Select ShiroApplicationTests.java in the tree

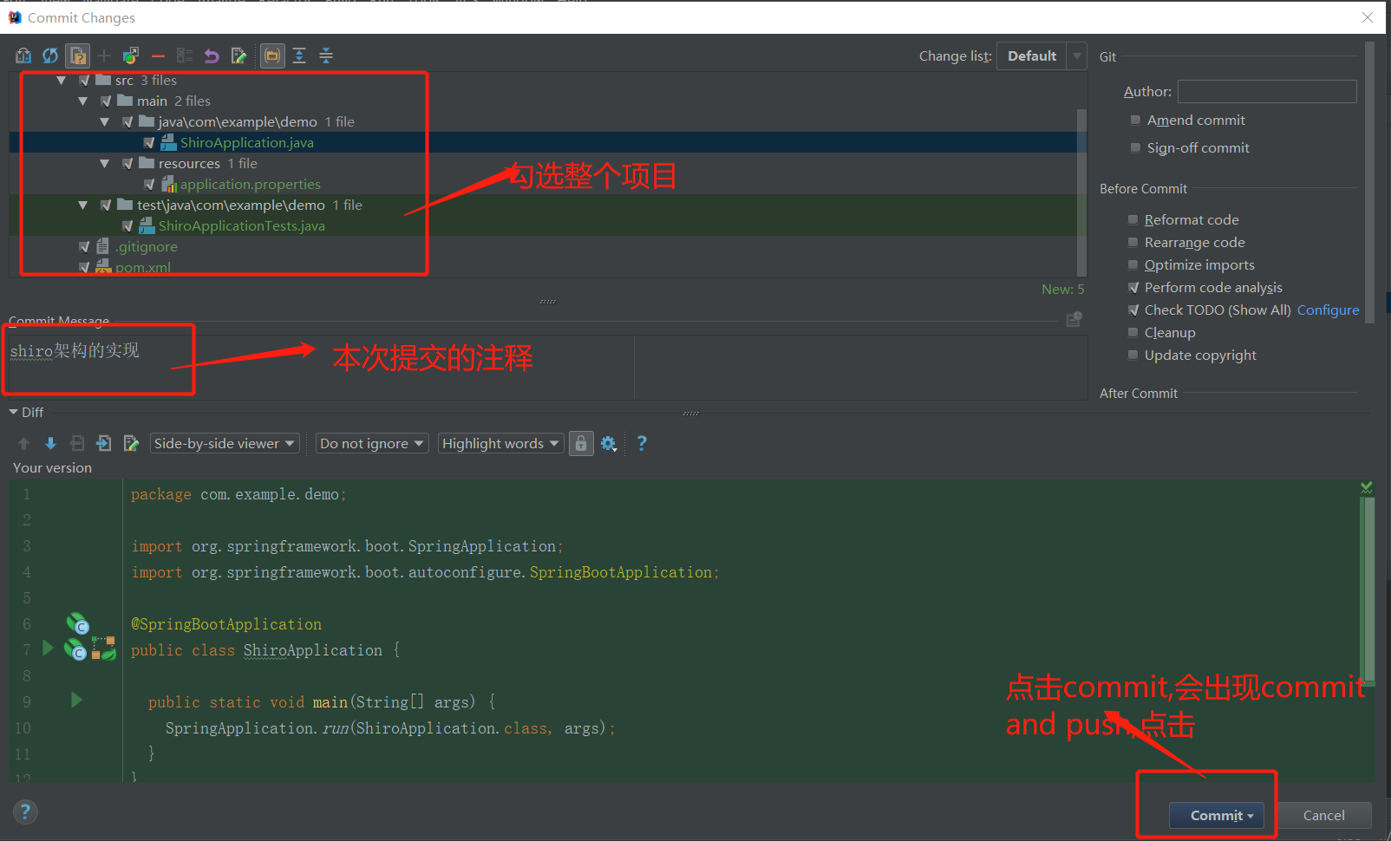[241, 226]
